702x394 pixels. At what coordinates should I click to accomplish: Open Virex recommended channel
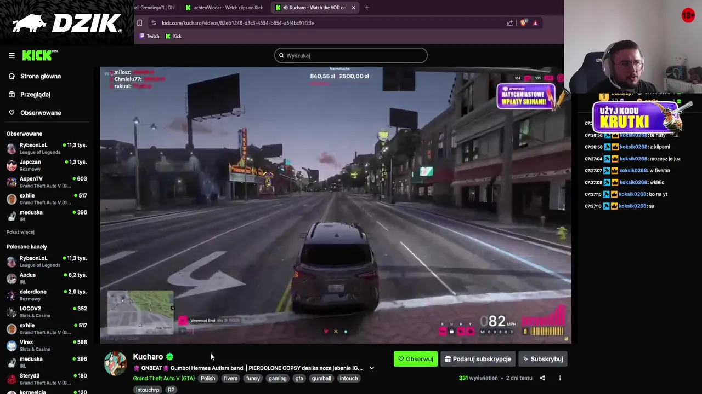click(x=47, y=345)
